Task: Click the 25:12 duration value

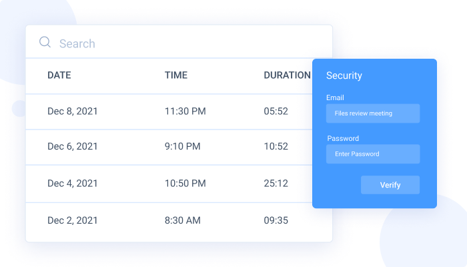Action: (276, 183)
